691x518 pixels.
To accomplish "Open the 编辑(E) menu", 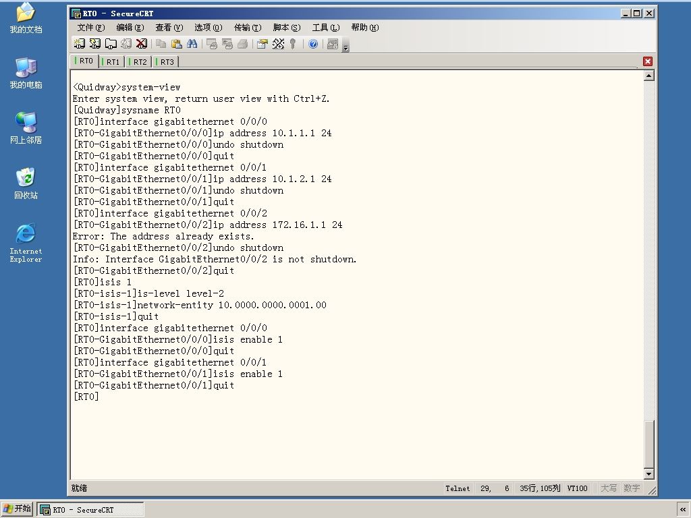I will pos(130,27).
